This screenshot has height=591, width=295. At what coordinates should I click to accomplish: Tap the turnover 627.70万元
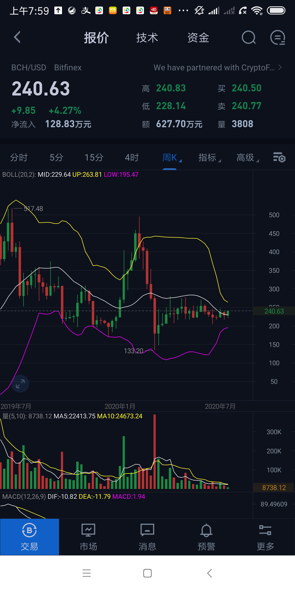coord(179,124)
